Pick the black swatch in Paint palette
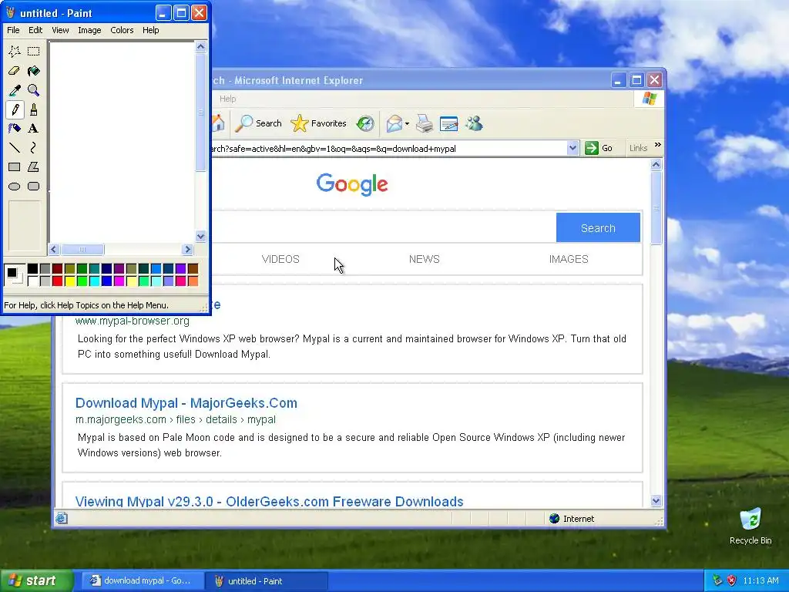This screenshot has width=789, height=592. [x=32, y=269]
